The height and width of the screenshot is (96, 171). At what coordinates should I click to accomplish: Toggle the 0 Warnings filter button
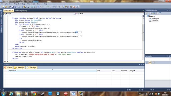(x=19, y=67)
